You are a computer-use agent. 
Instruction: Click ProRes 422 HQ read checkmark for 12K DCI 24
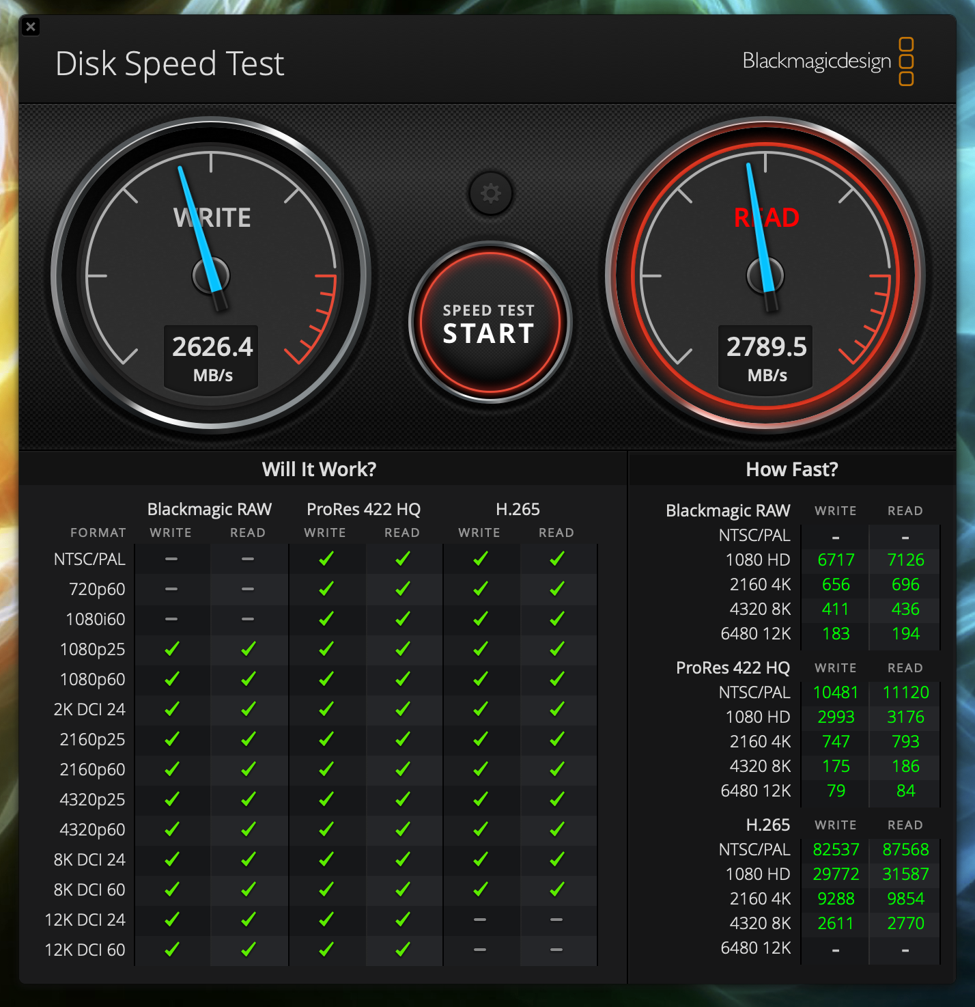pyautogui.click(x=402, y=920)
